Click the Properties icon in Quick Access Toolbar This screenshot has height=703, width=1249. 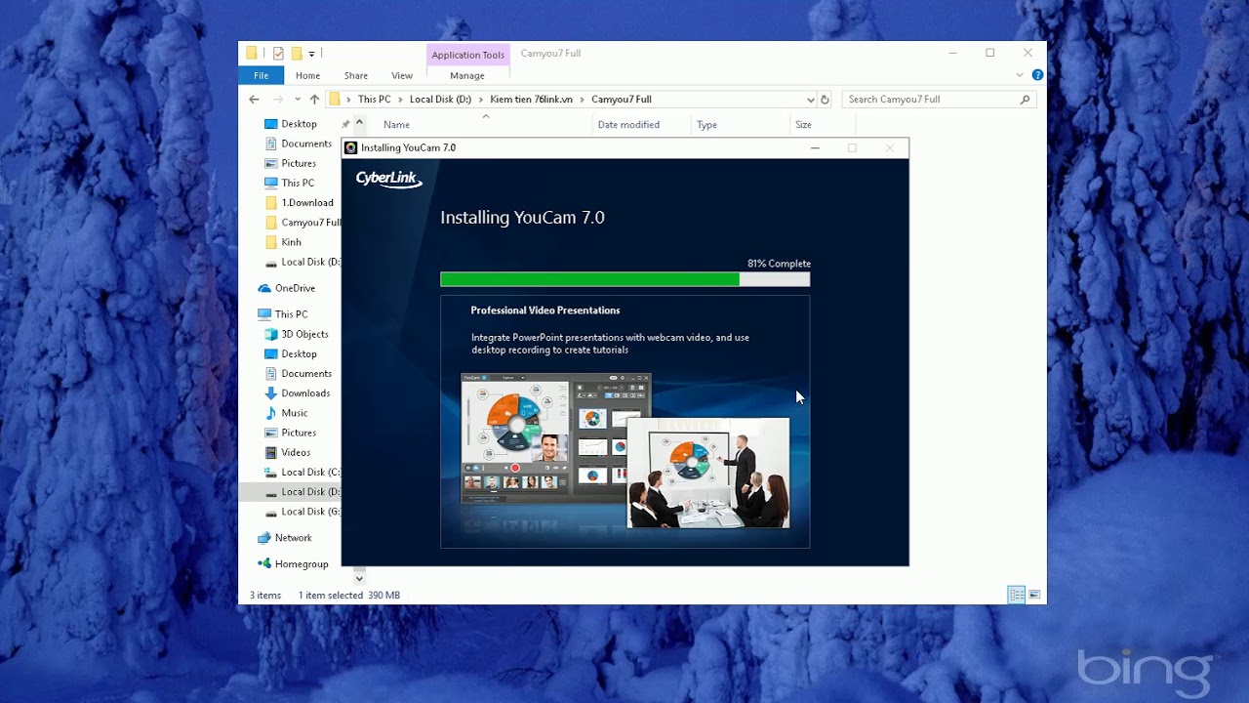(279, 54)
